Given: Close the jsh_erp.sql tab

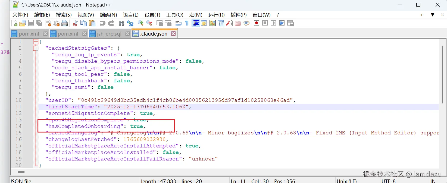Looking at the screenshot, I should click(127, 34).
